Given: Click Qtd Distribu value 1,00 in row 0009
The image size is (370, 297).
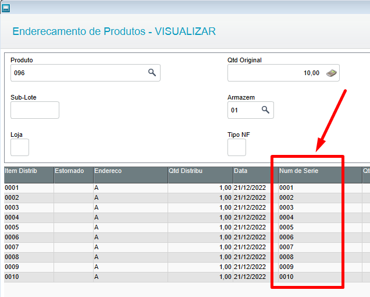Looking at the screenshot, I should 201,267.
